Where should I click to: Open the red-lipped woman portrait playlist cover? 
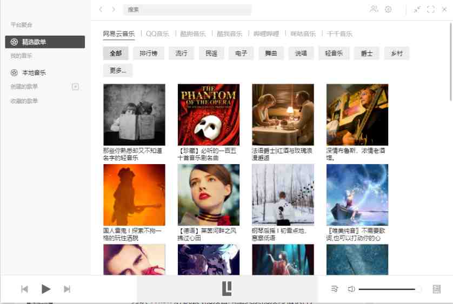tap(209, 195)
